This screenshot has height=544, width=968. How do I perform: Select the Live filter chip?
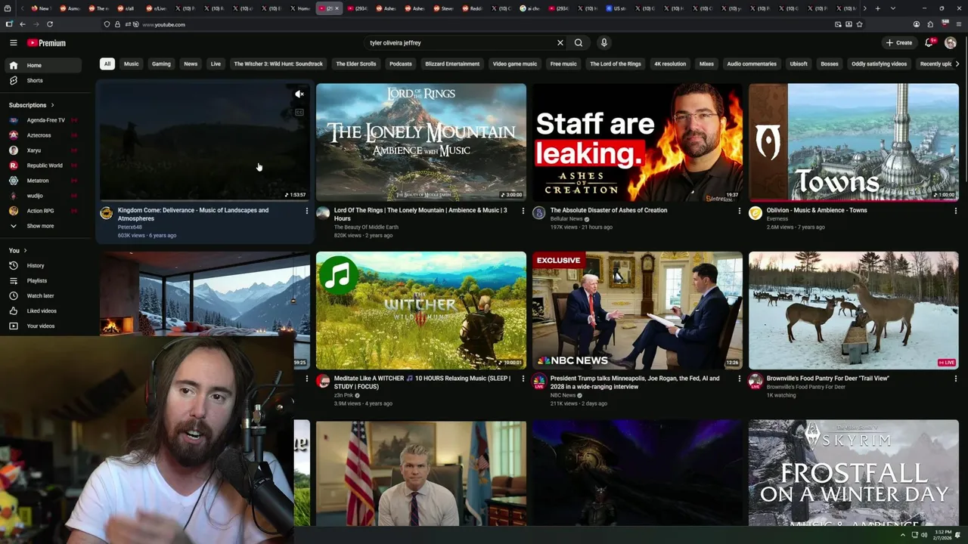point(216,64)
